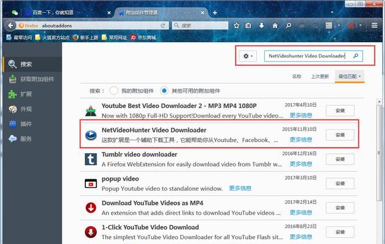The image size is (385, 244).
Task: Open the gear tools dropdown
Action: 248,56
